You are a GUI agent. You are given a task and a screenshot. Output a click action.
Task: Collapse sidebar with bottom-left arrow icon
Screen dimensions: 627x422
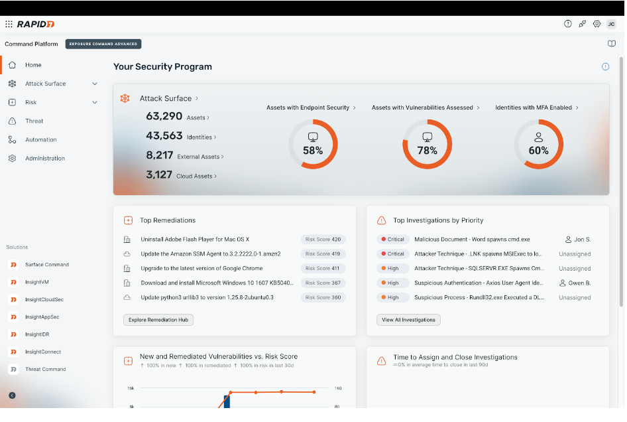point(12,395)
